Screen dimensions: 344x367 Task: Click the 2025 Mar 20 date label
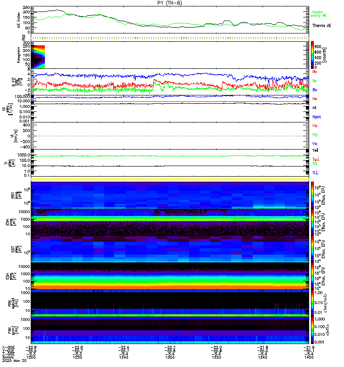(15, 361)
